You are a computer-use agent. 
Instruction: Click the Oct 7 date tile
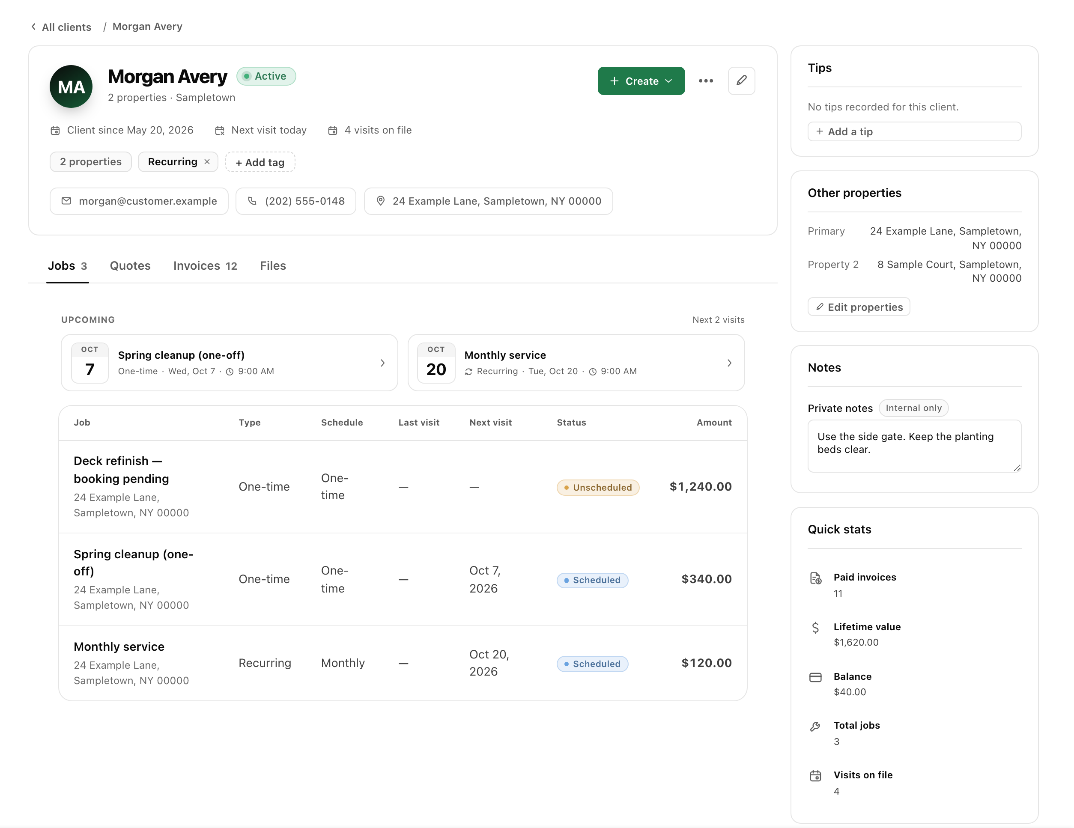pyautogui.click(x=89, y=363)
